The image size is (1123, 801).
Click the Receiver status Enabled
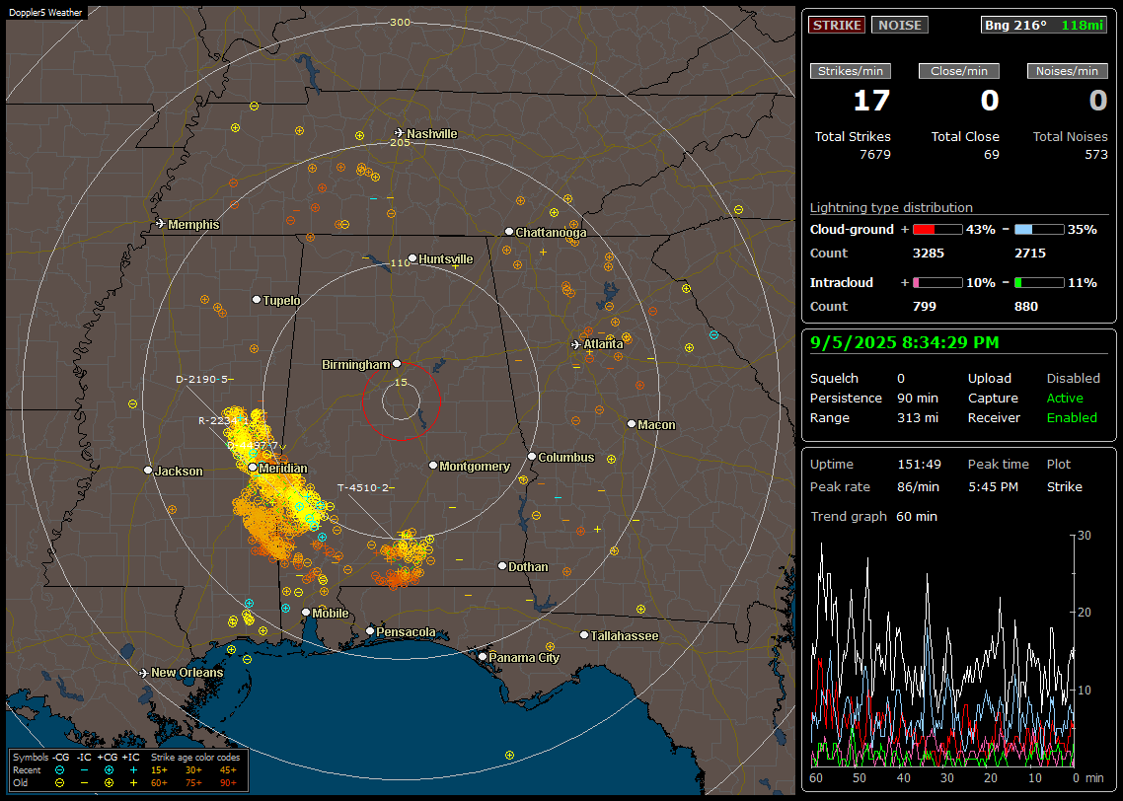click(1072, 417)
